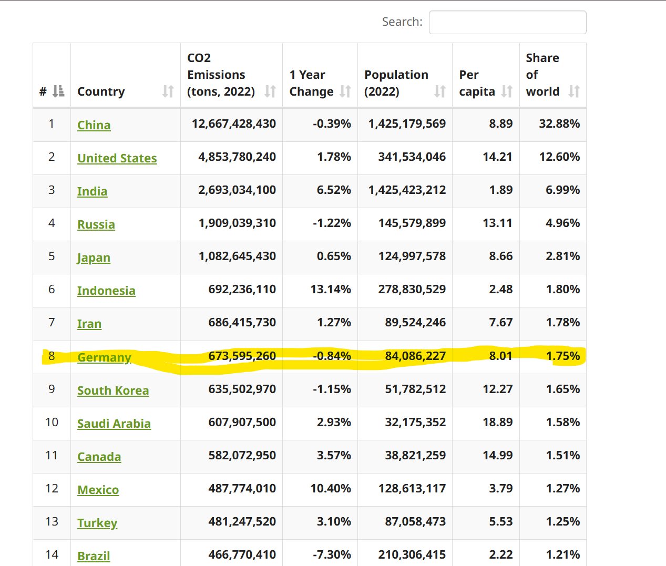Open the United States link
Viewport: 666px width, 566px height.
click(x=117, y=158)
